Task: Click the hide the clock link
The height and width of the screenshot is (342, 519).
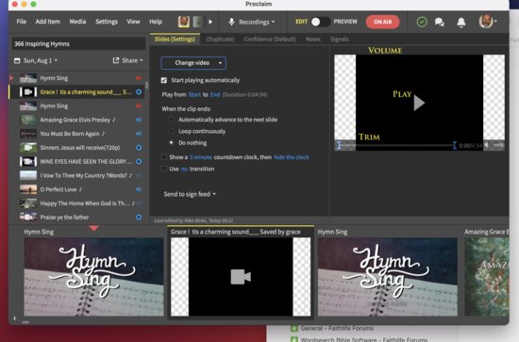Action: click(292, 157)
